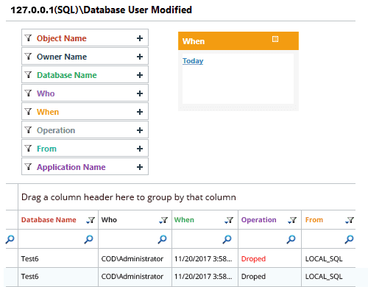The height and width of the screenshot is (287, 368).
Task: Open the When column header filter icon
Action: tap(229, 220)
